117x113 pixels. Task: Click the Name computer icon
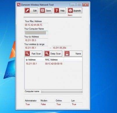67,53
